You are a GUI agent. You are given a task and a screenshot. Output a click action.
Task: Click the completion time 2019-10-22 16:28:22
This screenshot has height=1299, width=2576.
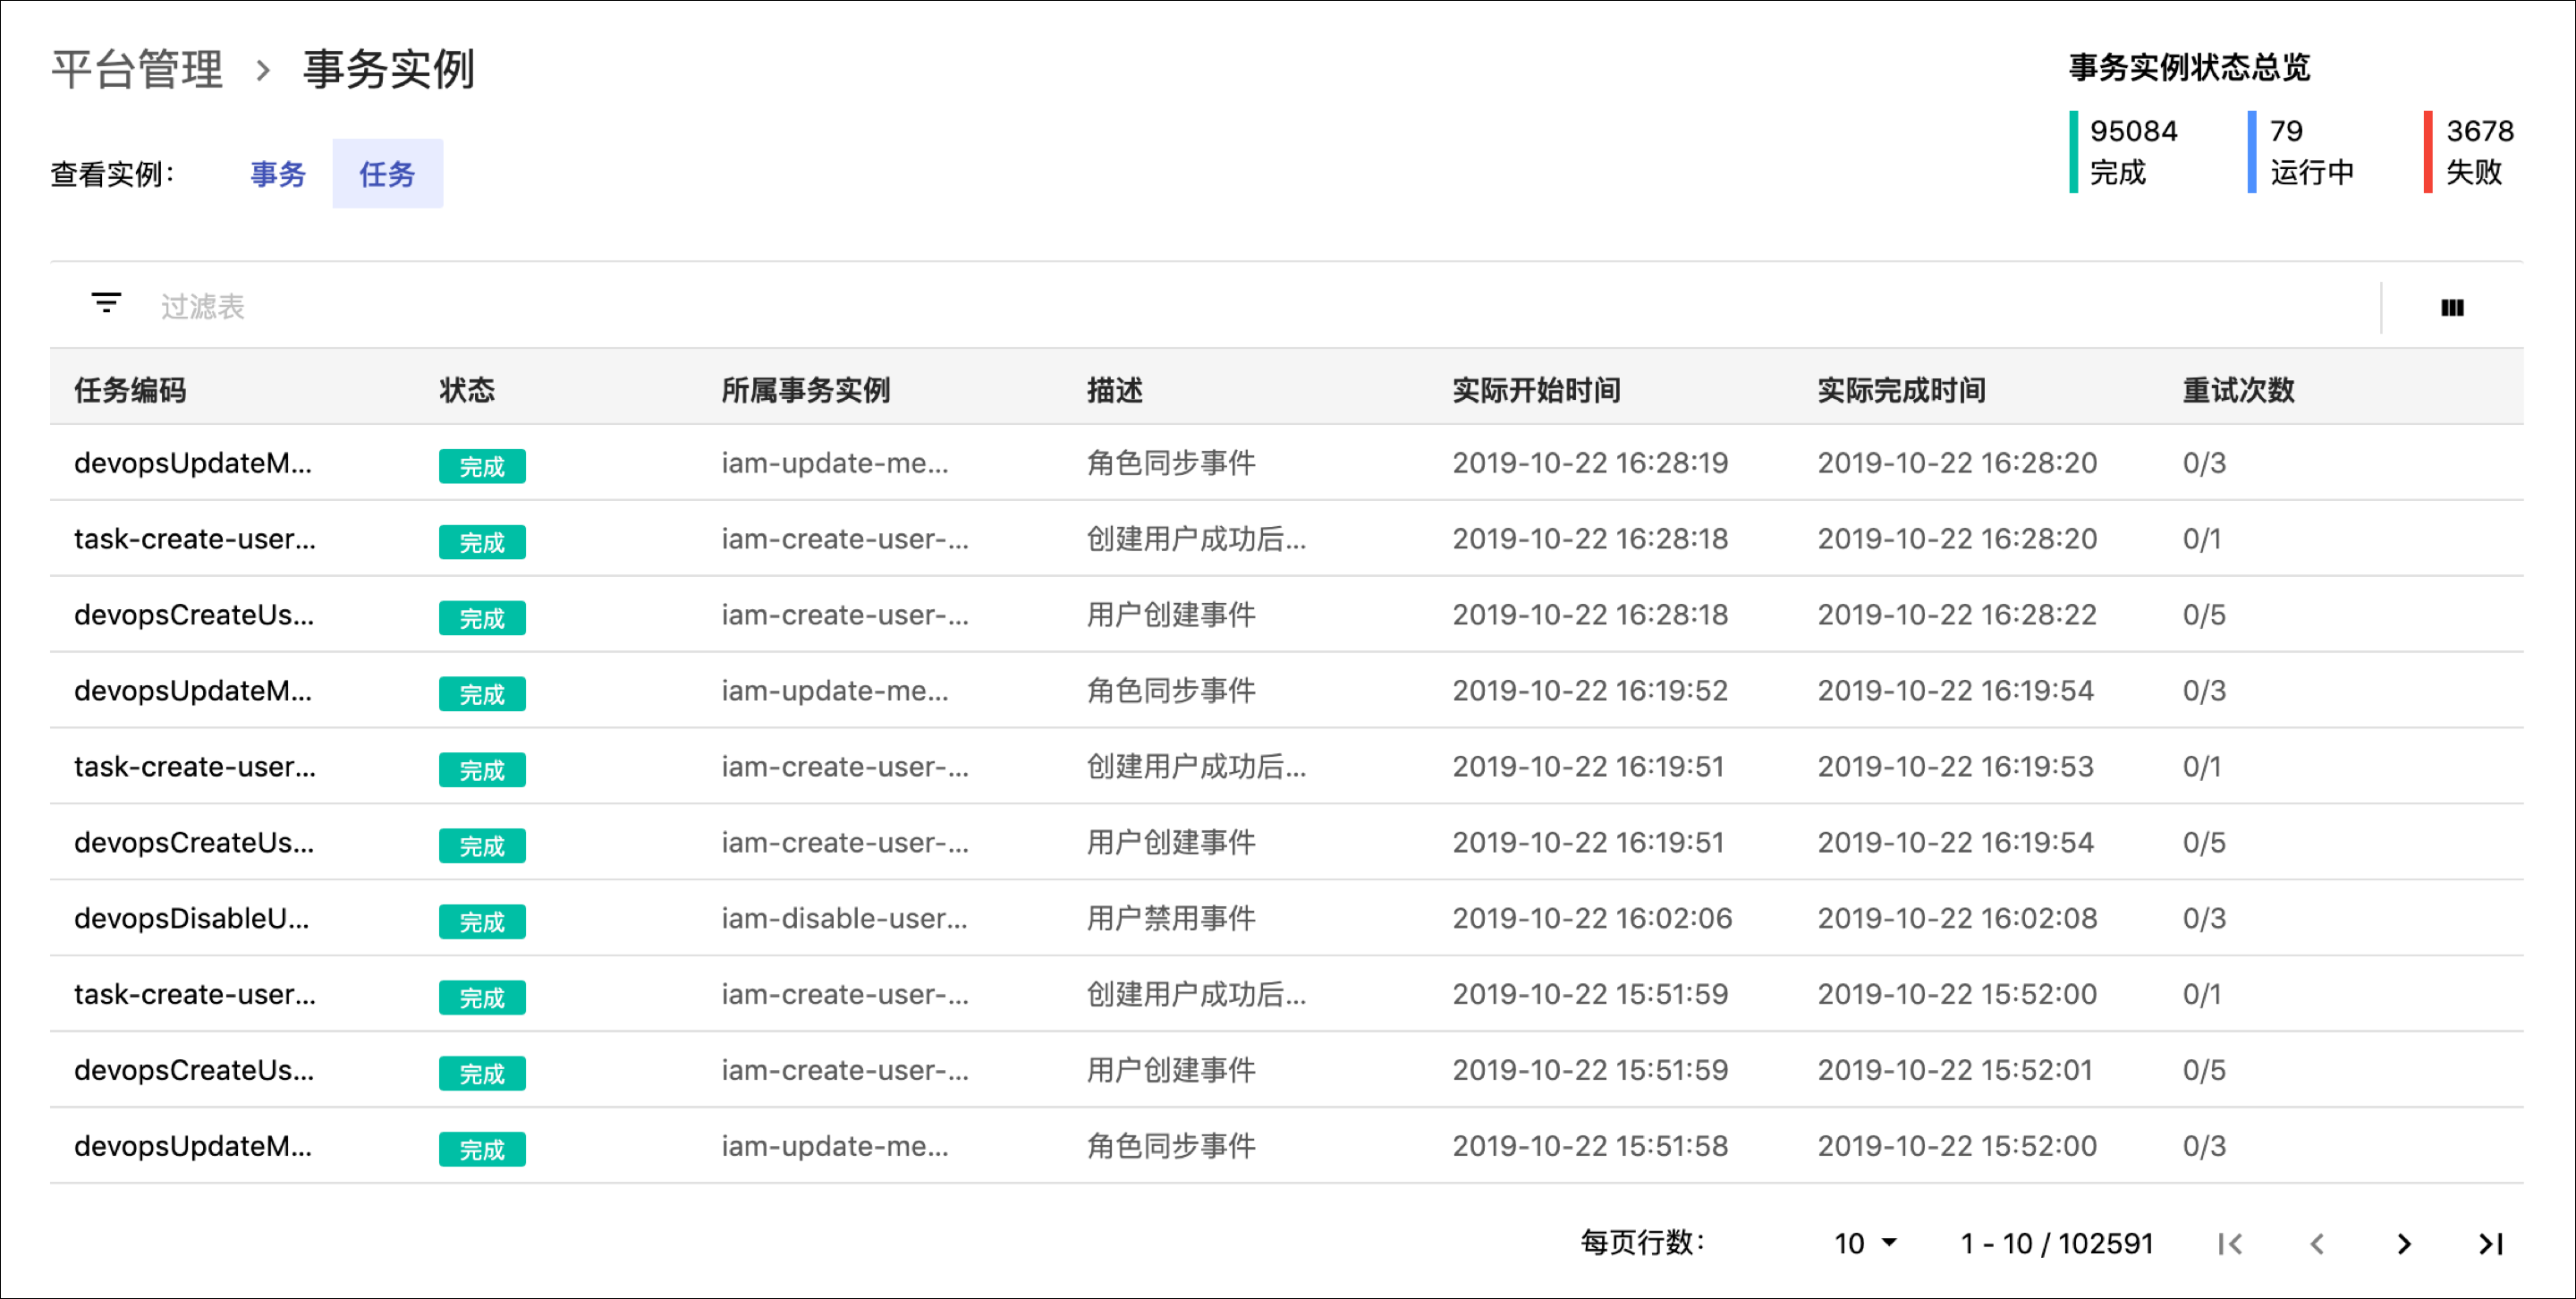[1957, 615]
